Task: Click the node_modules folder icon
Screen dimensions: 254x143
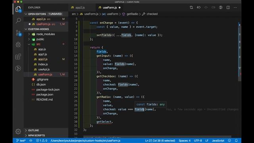Action: coord(33,34)
